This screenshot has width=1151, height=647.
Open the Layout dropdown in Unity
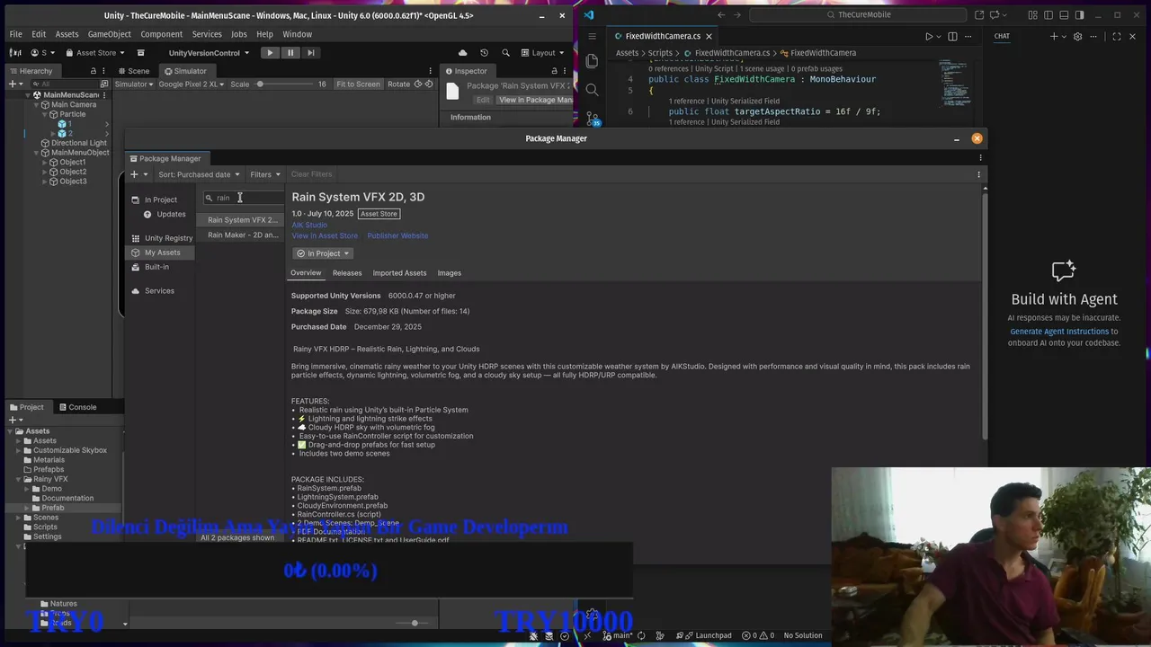(544, 53)
